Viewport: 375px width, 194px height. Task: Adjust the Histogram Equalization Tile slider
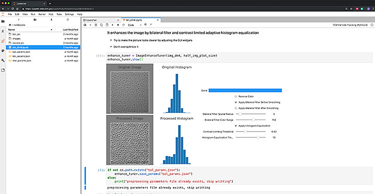pyautogui.click(x=251, y=138)
